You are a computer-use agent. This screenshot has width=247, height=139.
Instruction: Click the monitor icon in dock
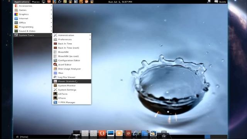coord(76,133)
